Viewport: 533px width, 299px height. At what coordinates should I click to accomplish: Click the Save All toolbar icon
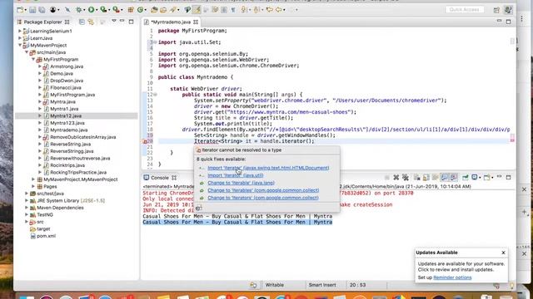42,10
